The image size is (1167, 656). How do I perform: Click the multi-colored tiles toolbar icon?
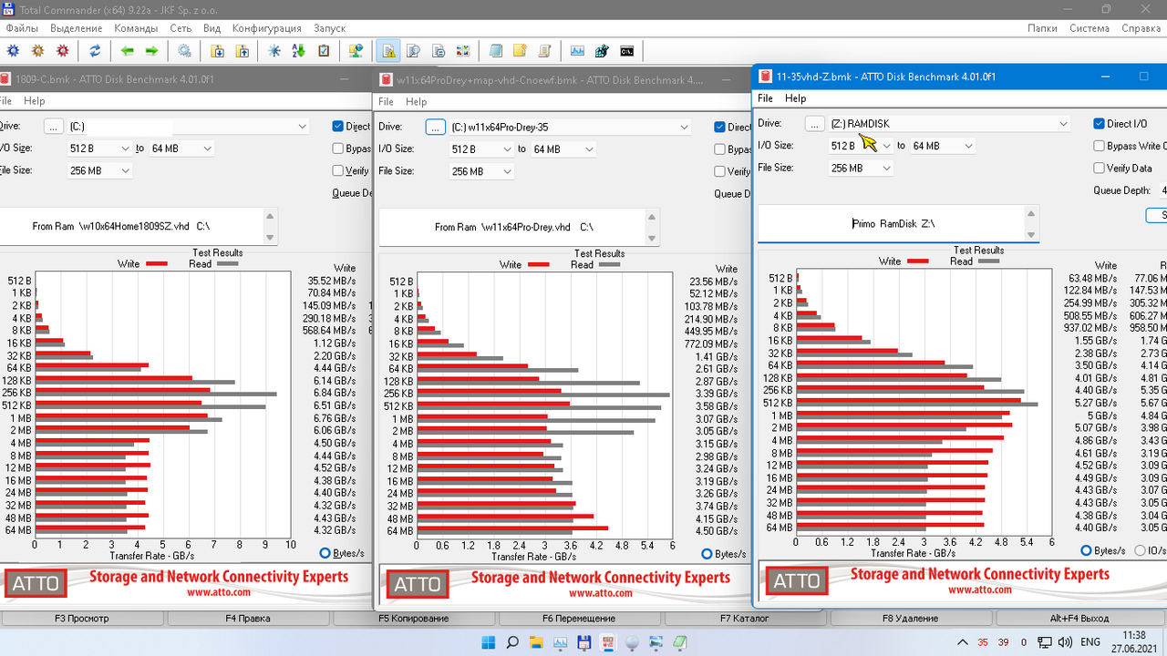point(463,51)
